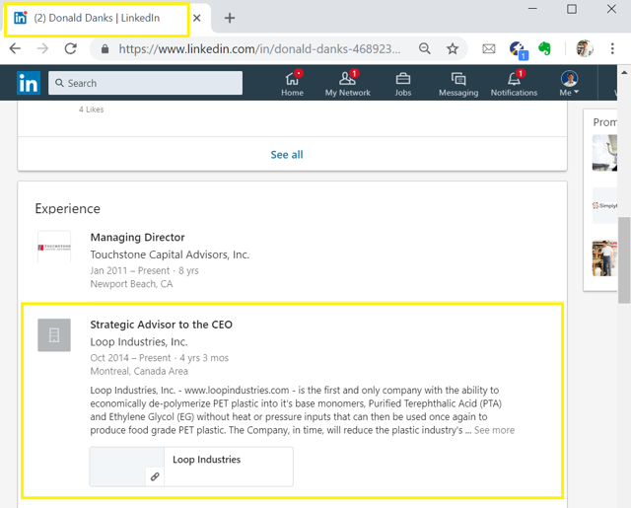Open Strategic Advisor to the CEO title
This screenshot has height=508, width=631.
click(x=161, y=325)
